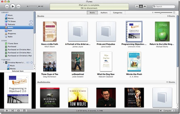Collapse Christina Warren's iPad device tree
This screenshot has height=114, width=180.
click(x=4, y=62)
